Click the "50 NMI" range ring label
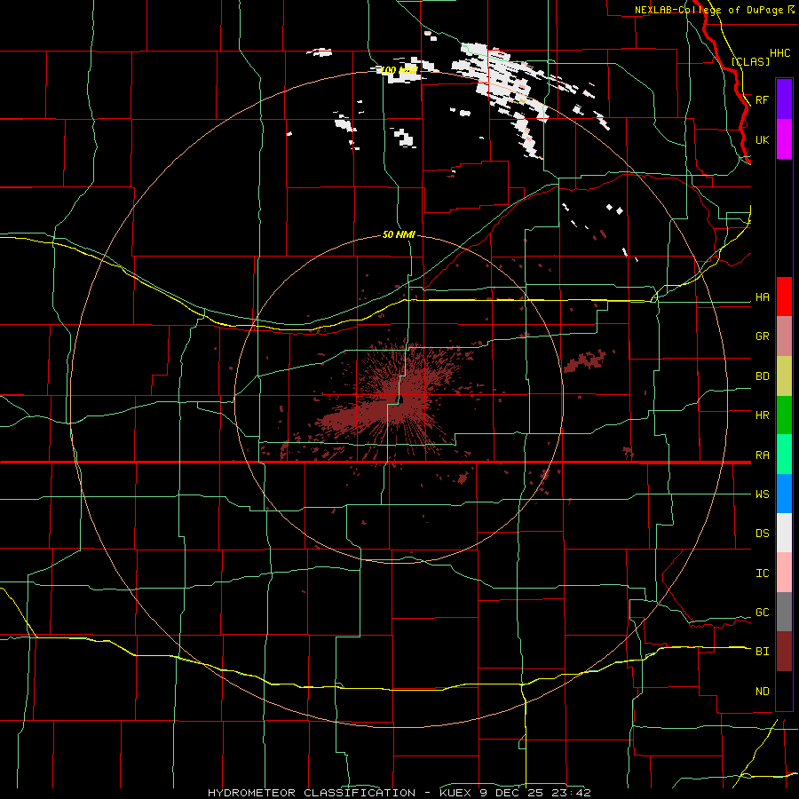The width and height of the screenshot is (799, 799). (399, 235)
